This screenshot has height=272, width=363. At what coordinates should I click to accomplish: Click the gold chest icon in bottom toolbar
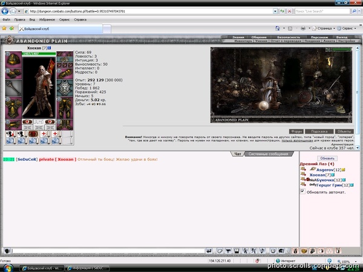click(x=304, y=251)
